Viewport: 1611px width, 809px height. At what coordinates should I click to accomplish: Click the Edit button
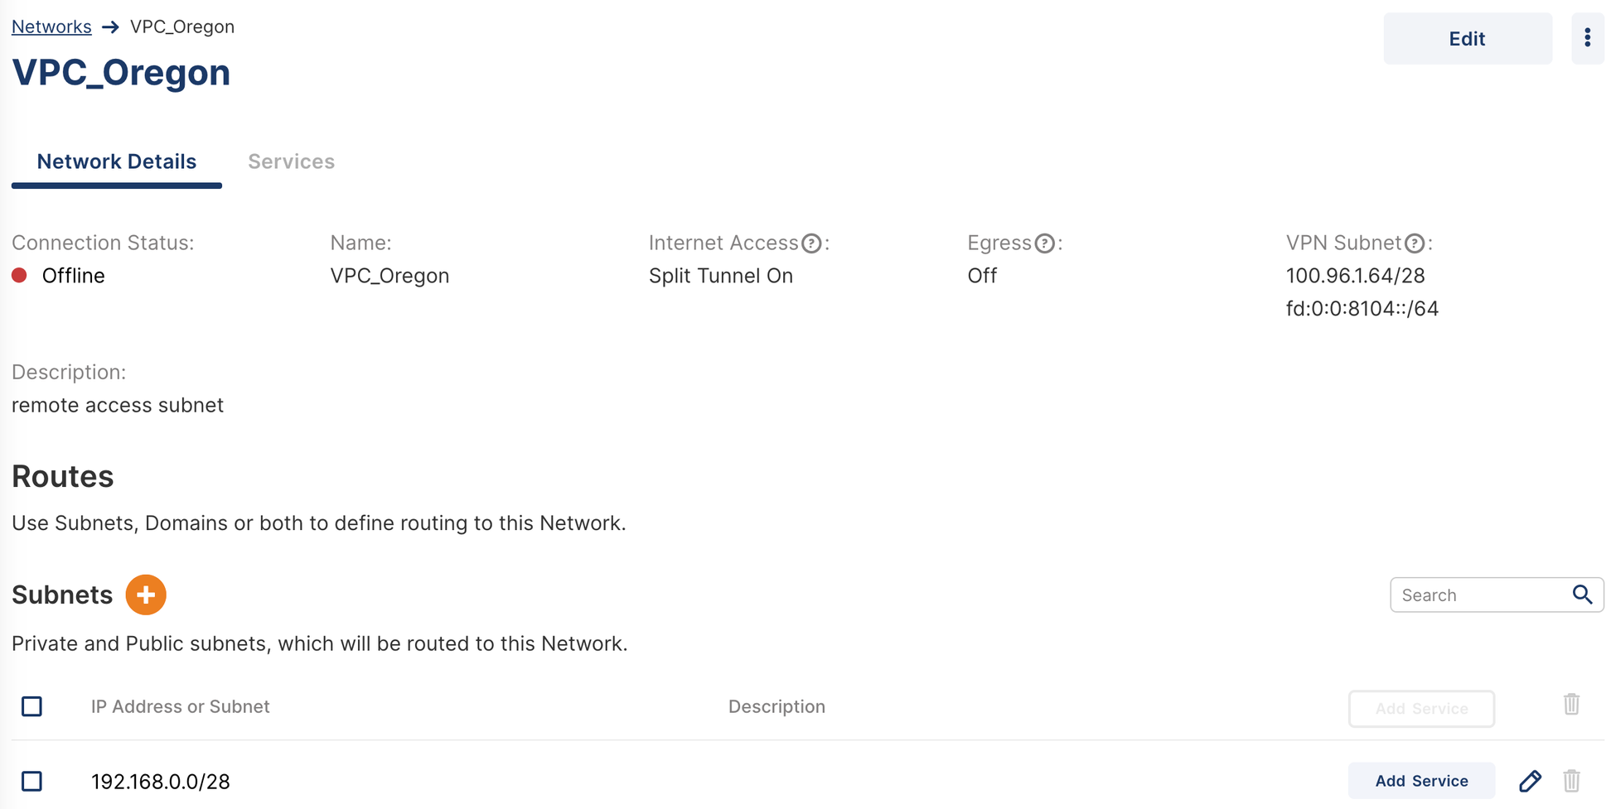[x=1467, y=39]
